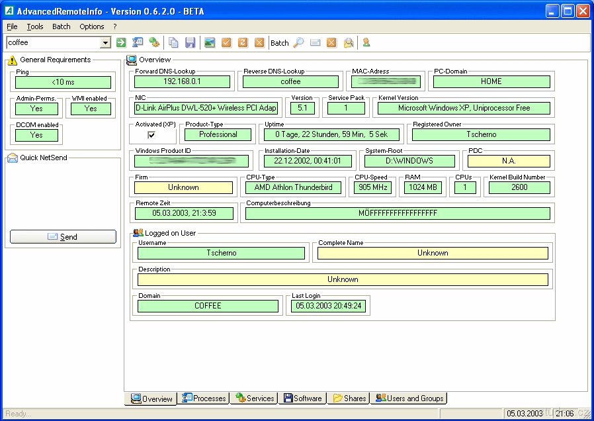Open the Users and Groups tab

pyautogui.click(x=409, y=398)
